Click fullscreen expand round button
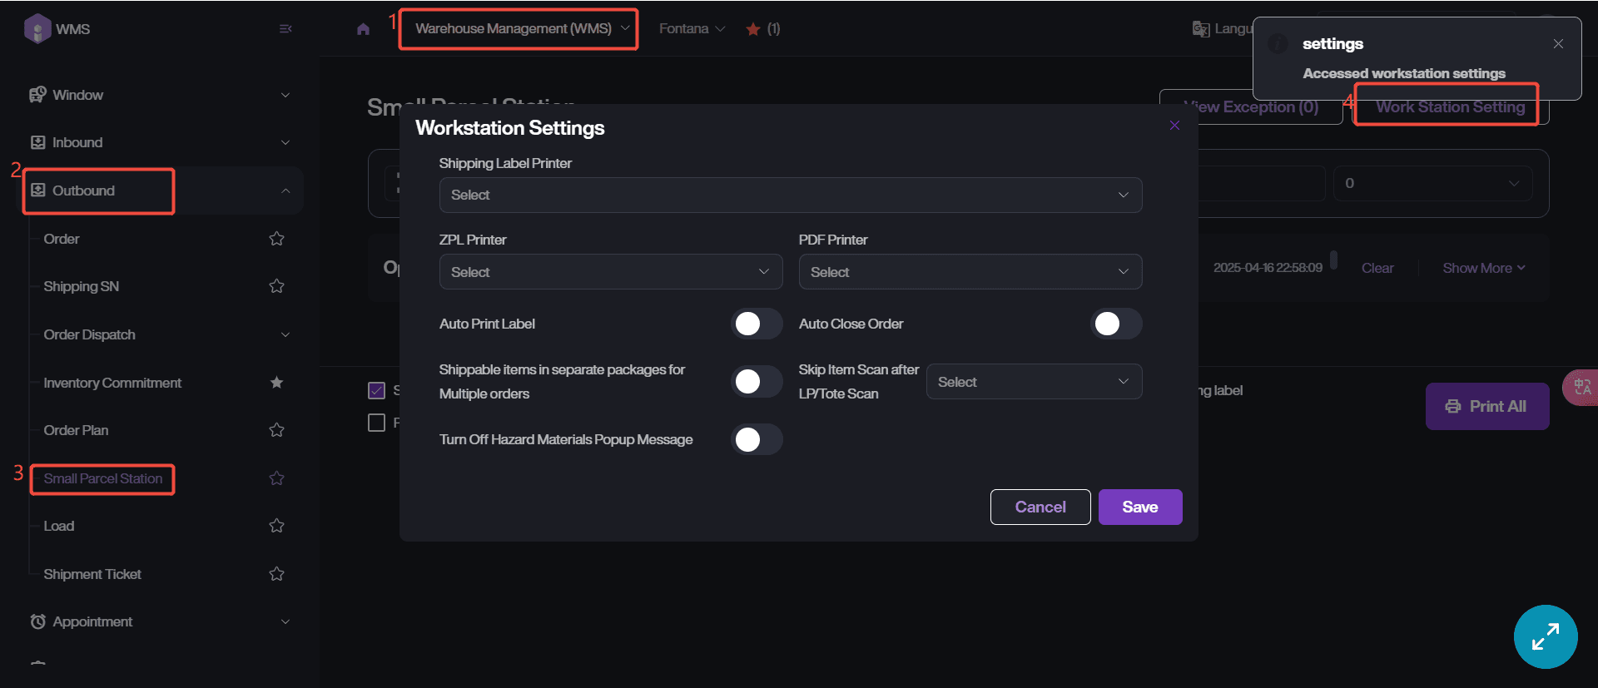The height and width of the screenshot is (688, 1598). [x=1546, y=637]
